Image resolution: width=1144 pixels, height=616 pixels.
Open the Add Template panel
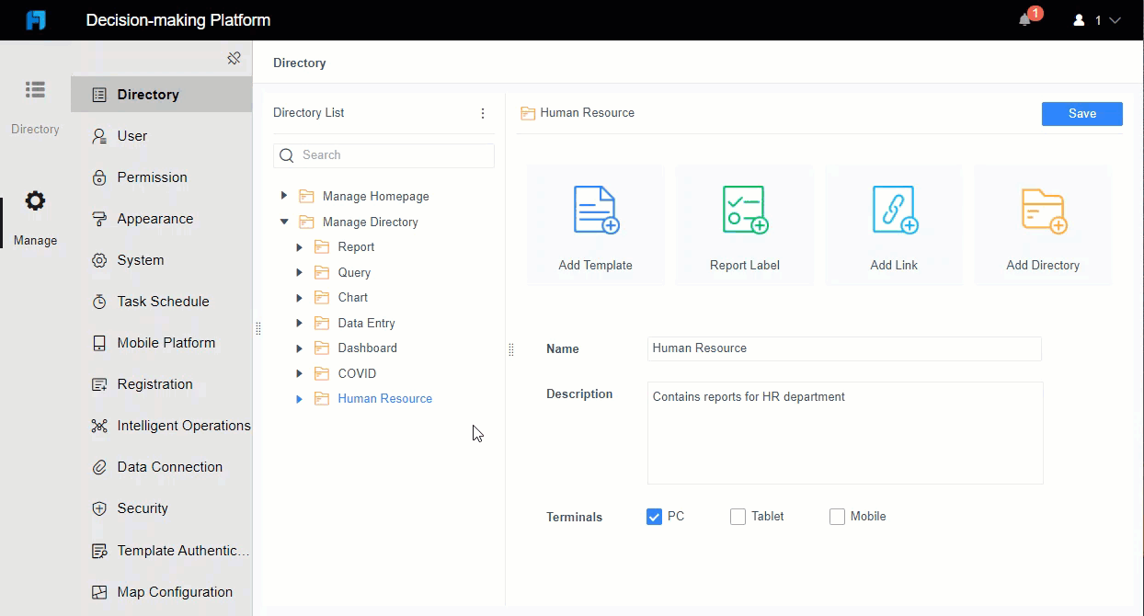tap(596, 224)
